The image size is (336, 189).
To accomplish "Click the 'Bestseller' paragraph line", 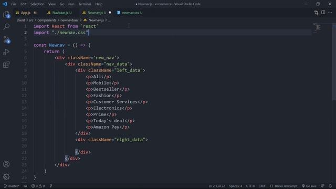I will 108,89.
